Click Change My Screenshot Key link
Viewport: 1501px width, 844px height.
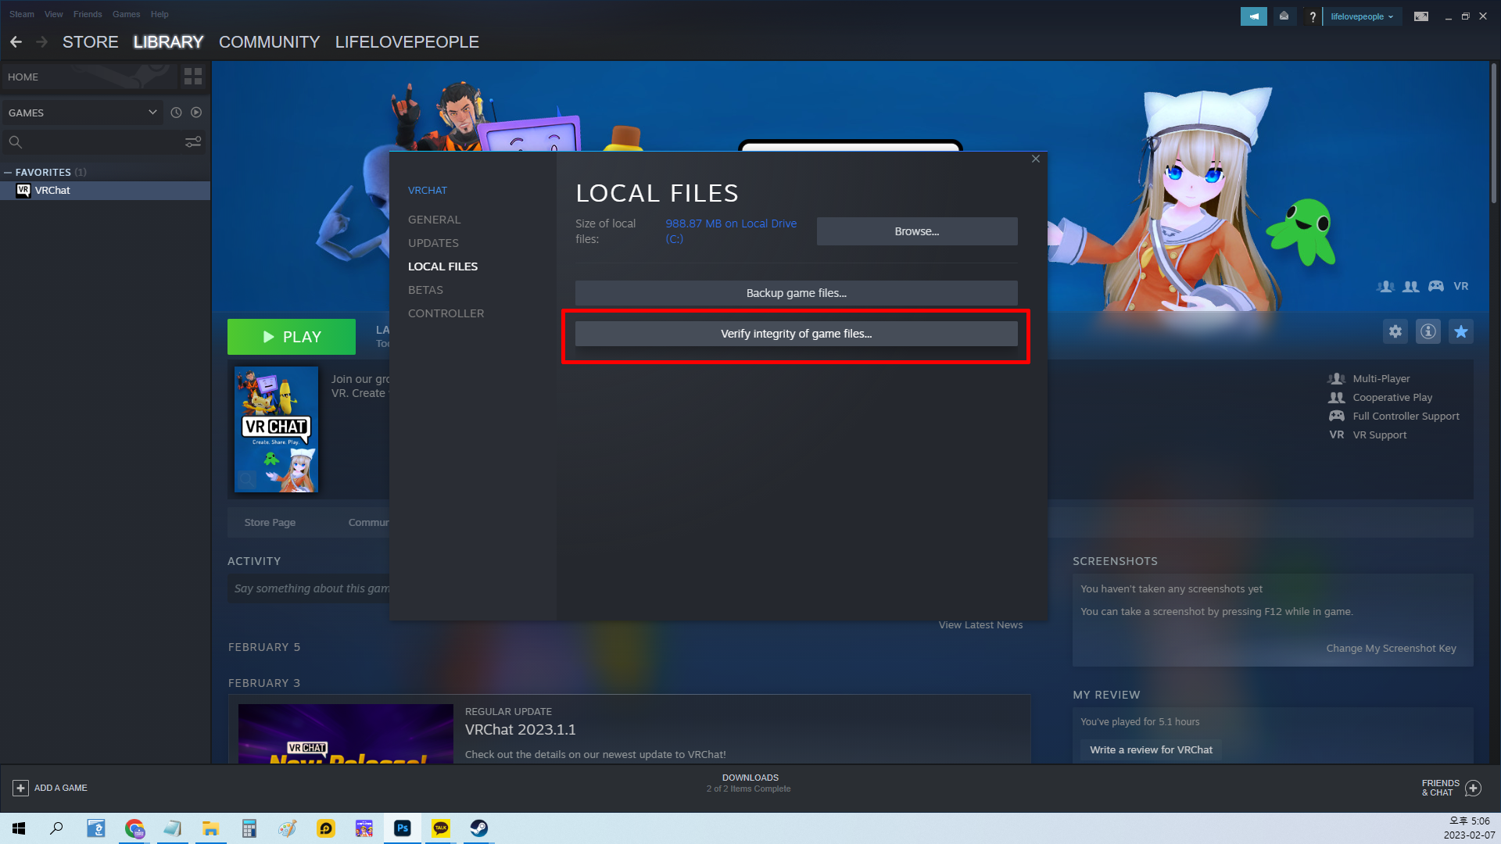1392,649
